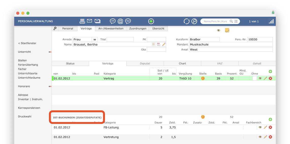Click the @ email icon
Screen dimensions: 290x144
point(120,21)
